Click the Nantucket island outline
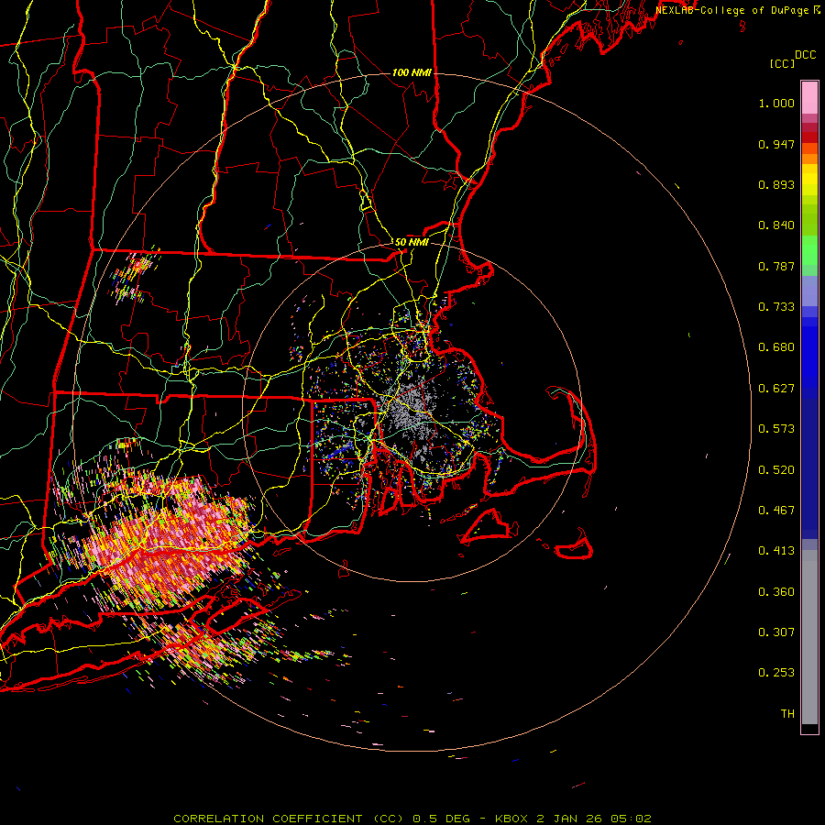The width and height of the screenshot is (825, 825). coord(575,544)
